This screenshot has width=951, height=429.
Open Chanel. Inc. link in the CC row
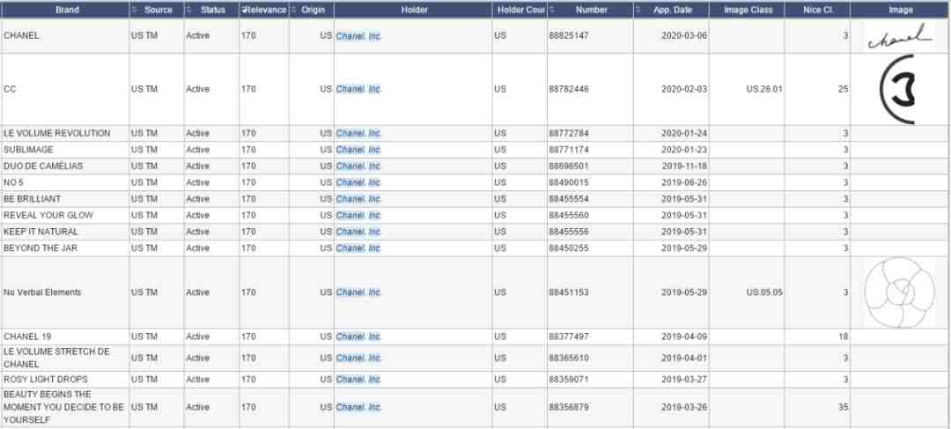358,89
